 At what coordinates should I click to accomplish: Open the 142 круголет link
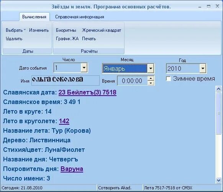[x=64, y=121]
